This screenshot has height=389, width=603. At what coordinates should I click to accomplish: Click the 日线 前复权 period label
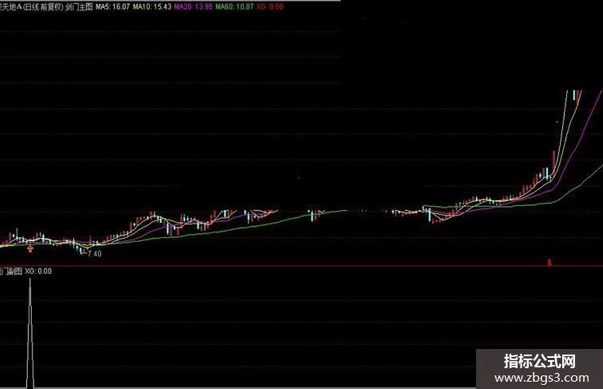click(42, 6)
